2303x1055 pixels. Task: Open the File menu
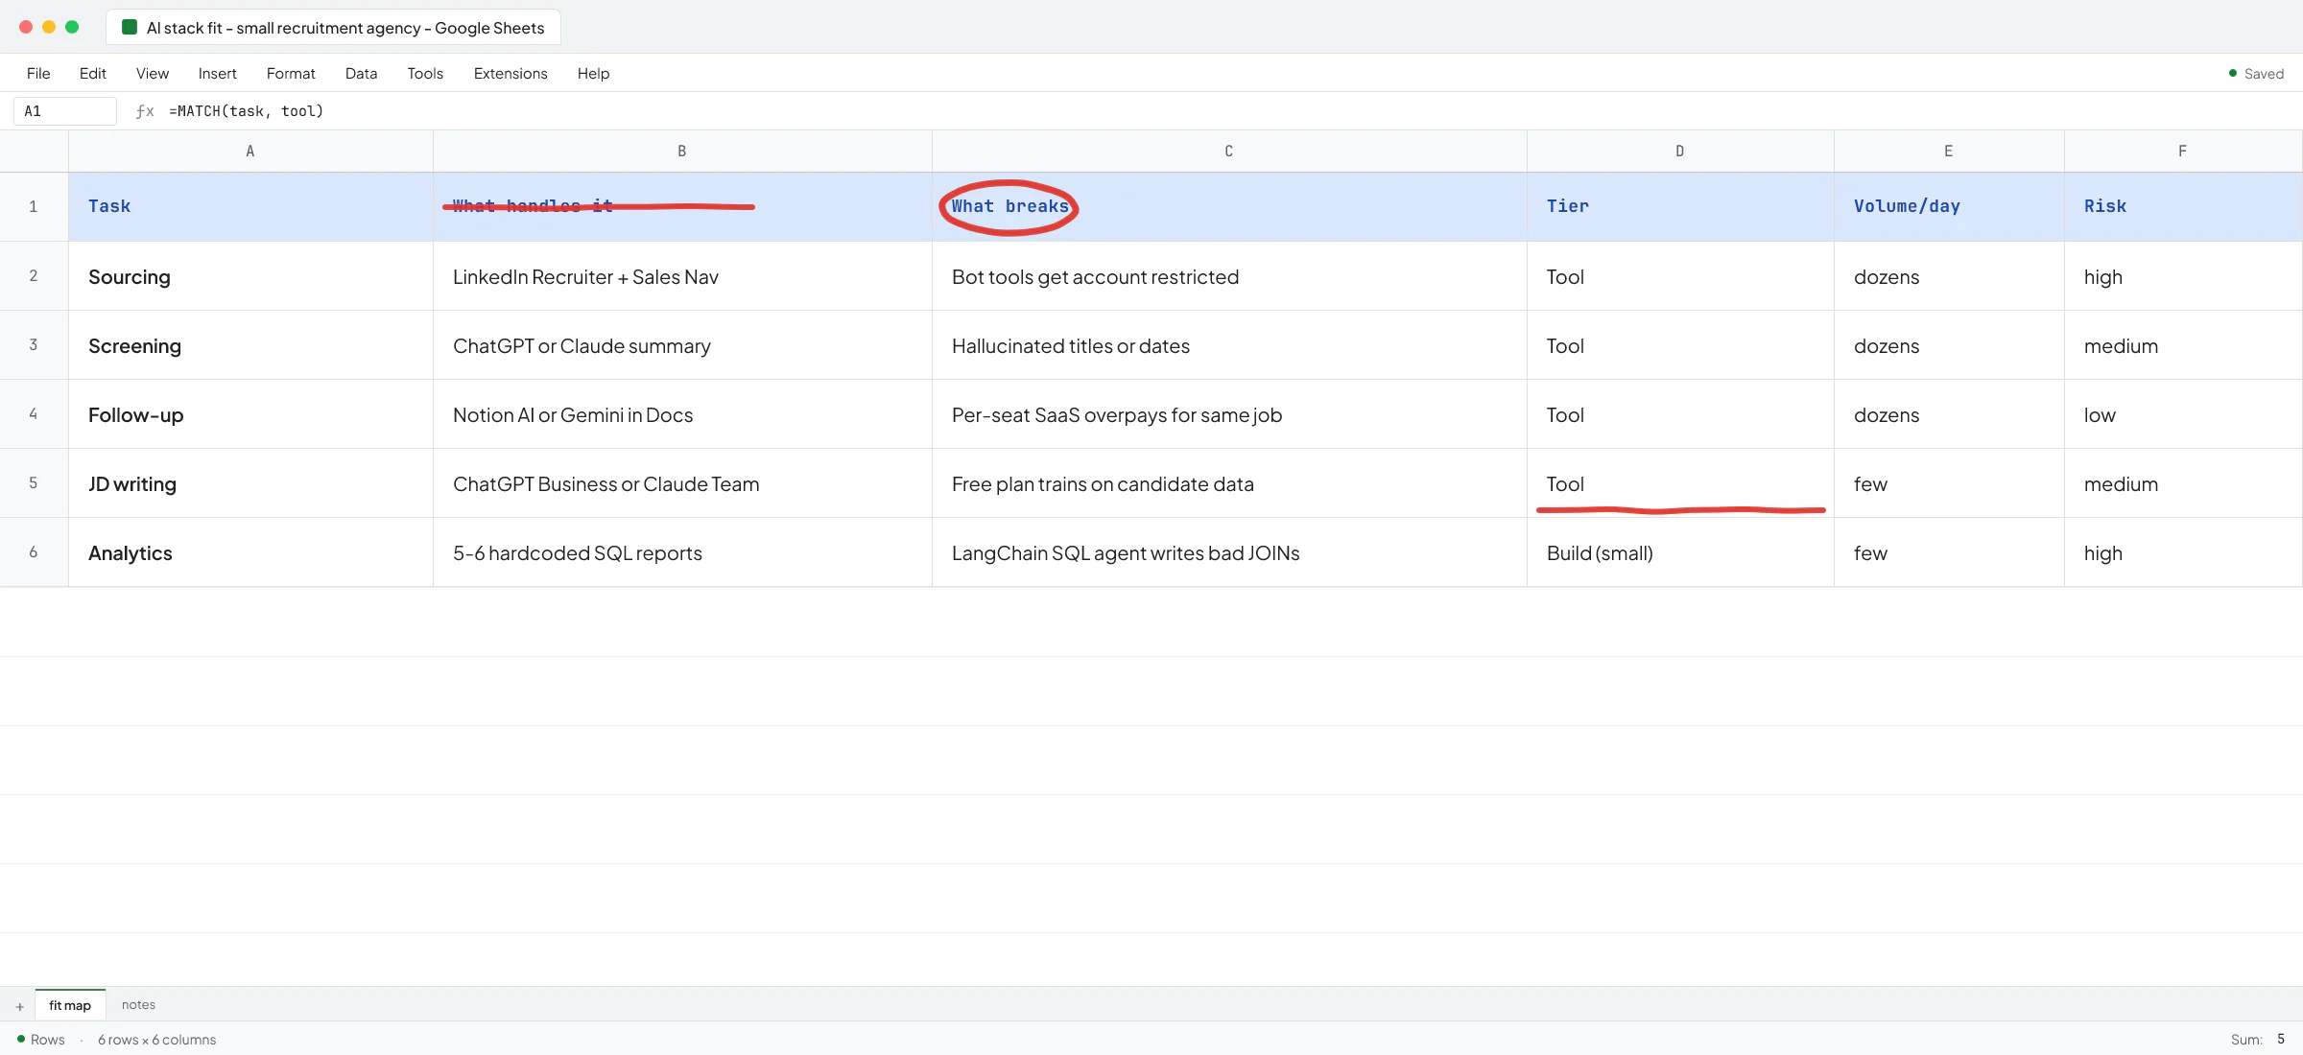point(38,74)
